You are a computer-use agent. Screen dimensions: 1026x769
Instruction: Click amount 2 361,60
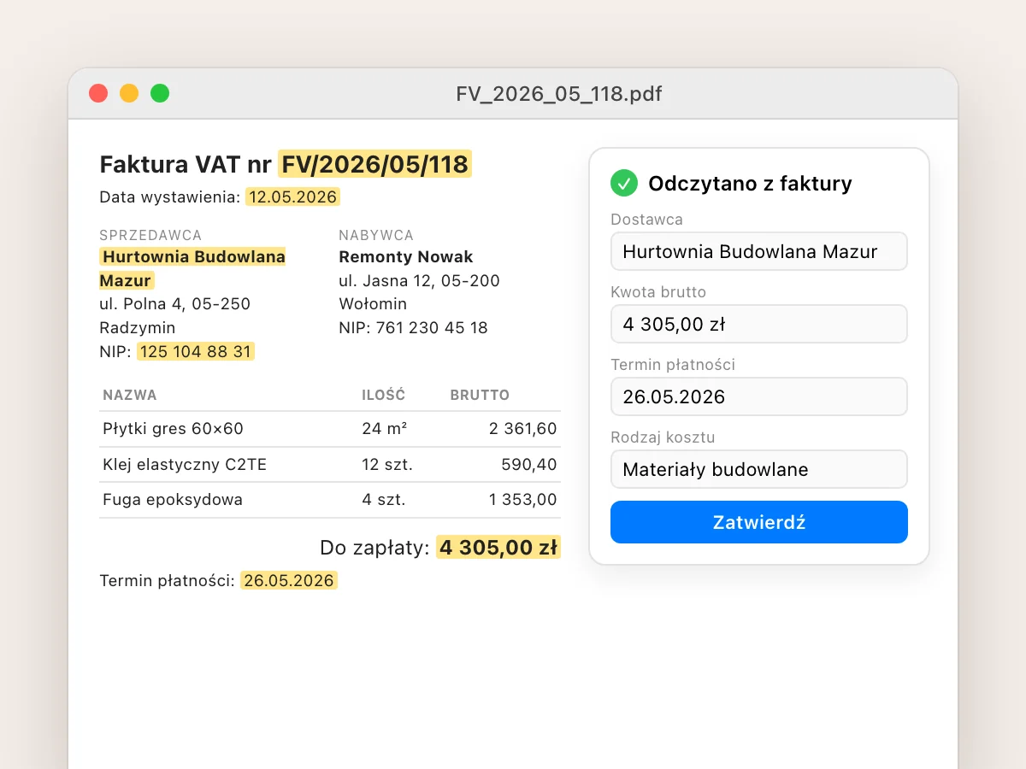(x=523, y=429)
